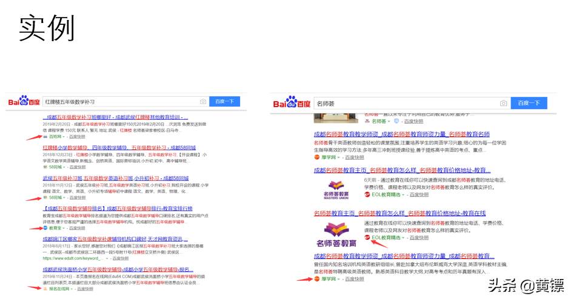Expand dropdown arrow after 58同城 in 2018年11月12日 result
The height and width of the screenshot is (302, 573).
[64, 198]
